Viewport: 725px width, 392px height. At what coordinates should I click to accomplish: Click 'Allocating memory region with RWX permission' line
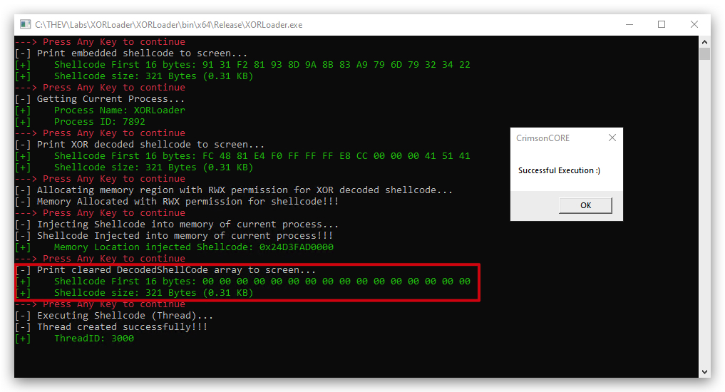234,190
